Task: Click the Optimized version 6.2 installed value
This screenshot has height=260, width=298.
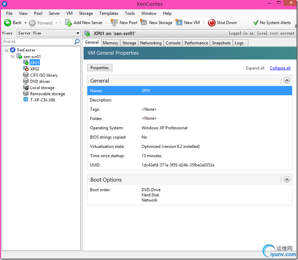Action: [x=170, y=147]
